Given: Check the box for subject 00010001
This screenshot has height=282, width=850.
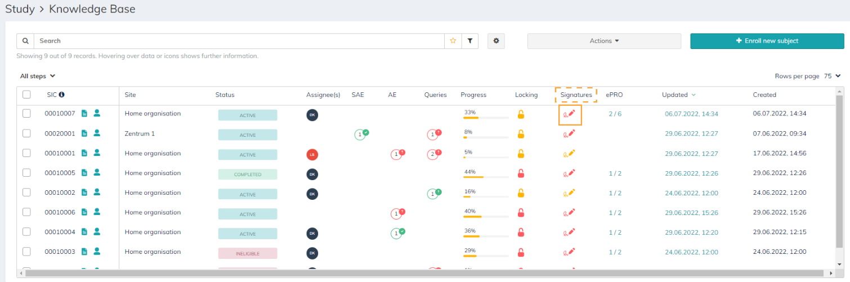Looking at the screenshot, I should tap(26, 153).
